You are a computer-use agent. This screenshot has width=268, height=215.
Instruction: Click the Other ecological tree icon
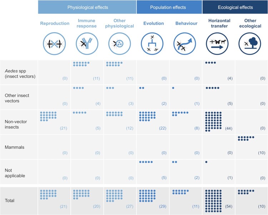click(x=250, y=43)
